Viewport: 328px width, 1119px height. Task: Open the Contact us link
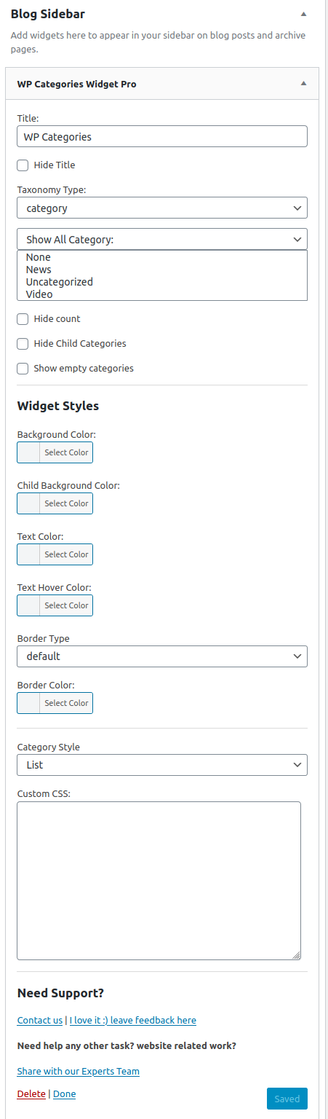pos(40,1021)
